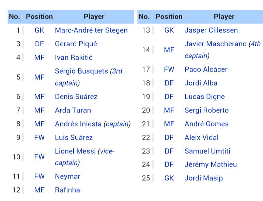Open Rafinha's player page
Screen dimensions: 263x201
(67, 190)
